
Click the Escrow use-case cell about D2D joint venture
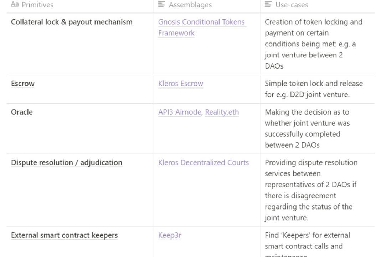click(x=318, y=89)
